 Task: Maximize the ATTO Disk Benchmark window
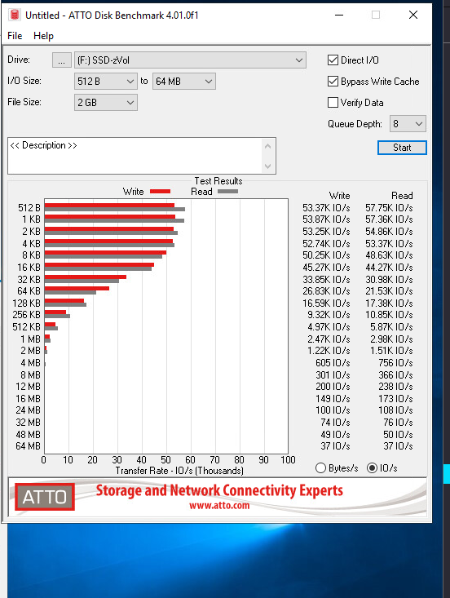point(376,15)
